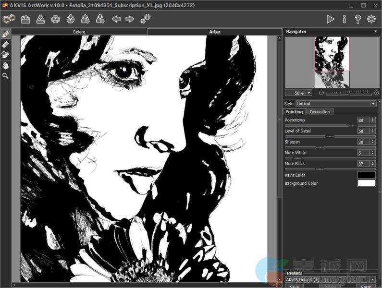The width and height of the screenshot is (382, 288).
Task: Switch to the Before tab
Action: coord(79,32)
